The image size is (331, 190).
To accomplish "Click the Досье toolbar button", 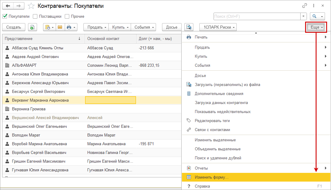I will (x=172, y=27).
